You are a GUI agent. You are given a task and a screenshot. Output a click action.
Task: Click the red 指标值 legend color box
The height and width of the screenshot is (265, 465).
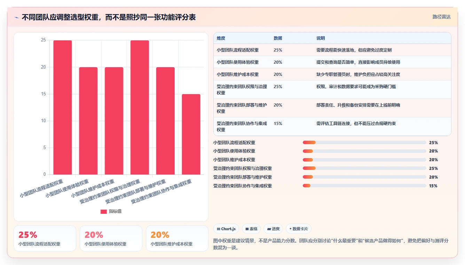(x=104, y=211)
